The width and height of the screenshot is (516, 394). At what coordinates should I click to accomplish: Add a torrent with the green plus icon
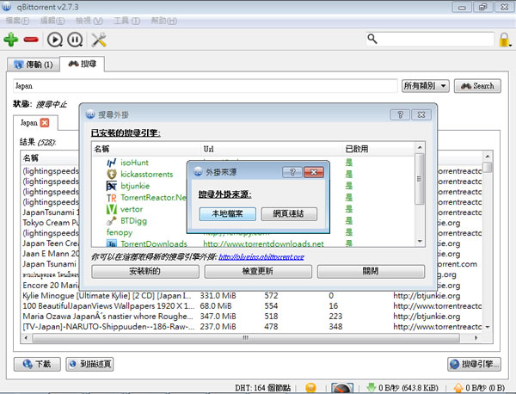[x=11, y=40]
